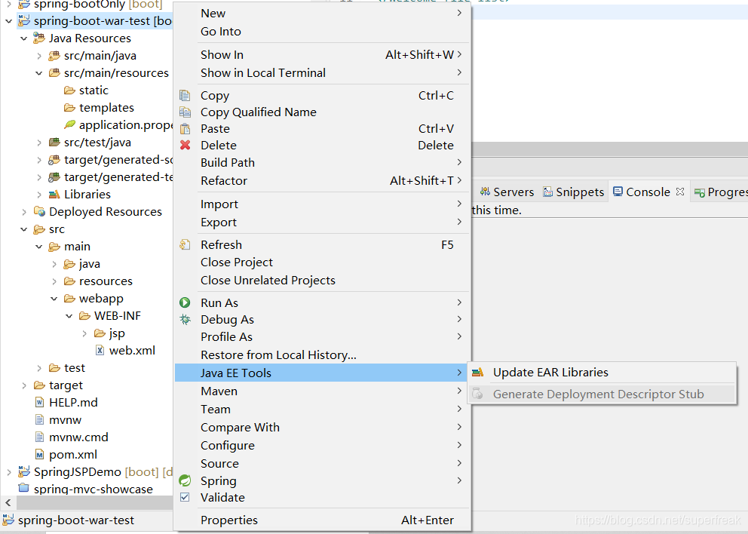Viewport: 748px width, 534px height.
Task: Click the spring-mvc-showcase closed project icon
Action: (23, 489)
